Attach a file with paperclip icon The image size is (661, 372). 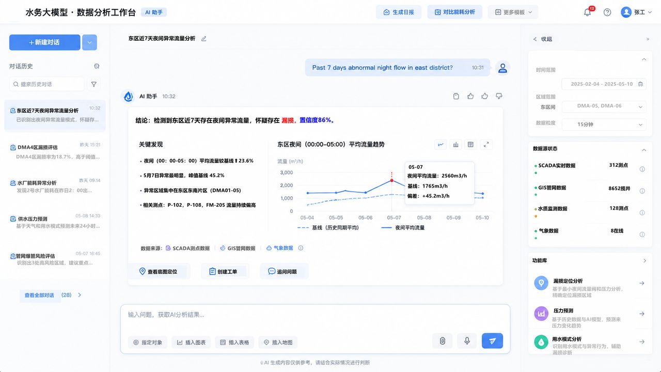[443, 341]
